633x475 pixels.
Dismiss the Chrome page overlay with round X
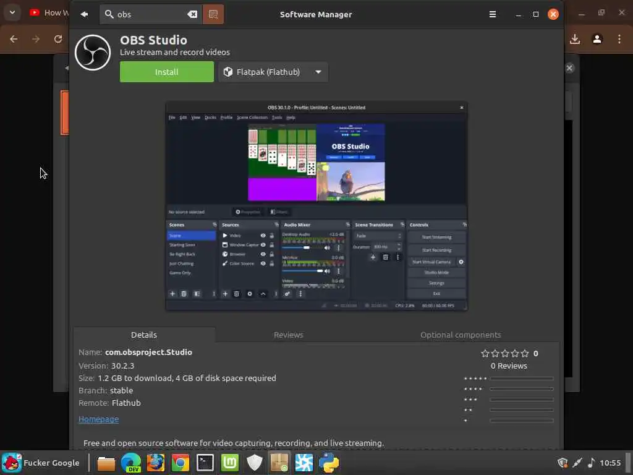click(x=569, y=68)
